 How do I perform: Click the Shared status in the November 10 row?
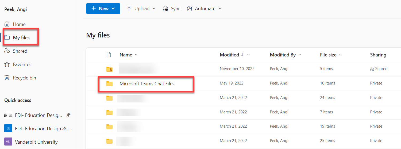point(379,69)
